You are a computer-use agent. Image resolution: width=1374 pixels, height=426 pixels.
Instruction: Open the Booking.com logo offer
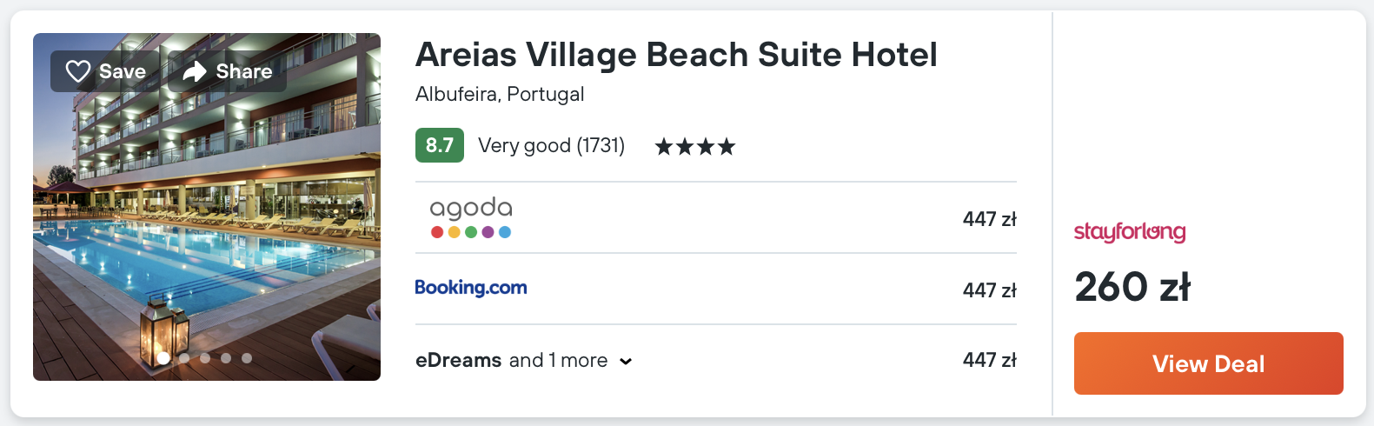click(471, 288)
